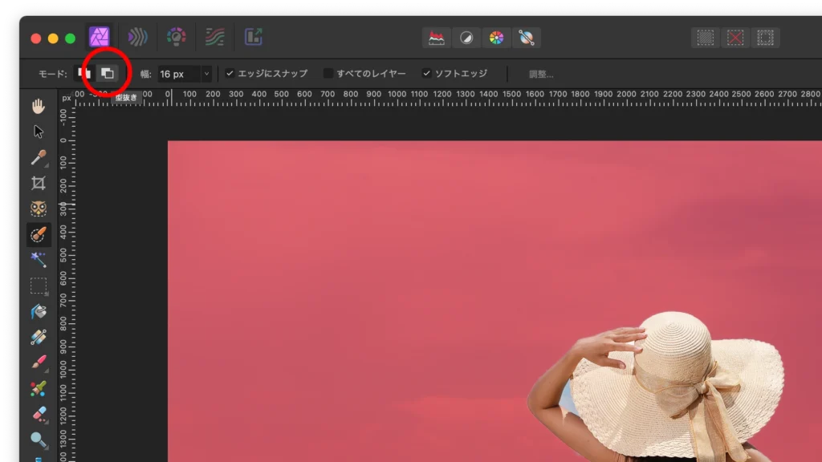Image resolution: width=822 pixels, height=462 pixels.
Task: Activate the Selection Brush tool
Action: [39, 234]
